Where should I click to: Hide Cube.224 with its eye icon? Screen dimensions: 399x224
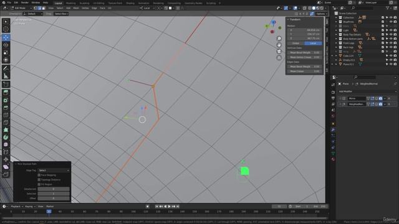pos(391,55)
